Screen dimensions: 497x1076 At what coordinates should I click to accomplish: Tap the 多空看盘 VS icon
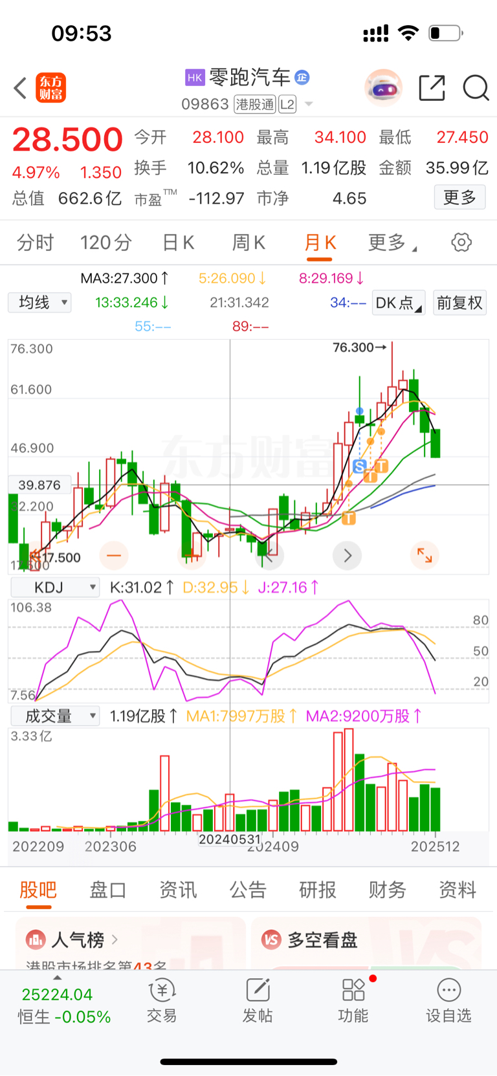(x=271, y=939)
